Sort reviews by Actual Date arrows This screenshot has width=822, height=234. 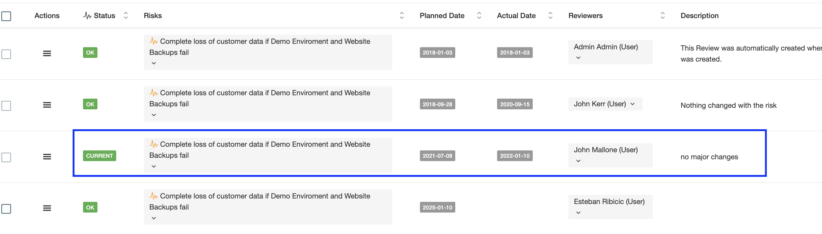(x=550, y=16)
